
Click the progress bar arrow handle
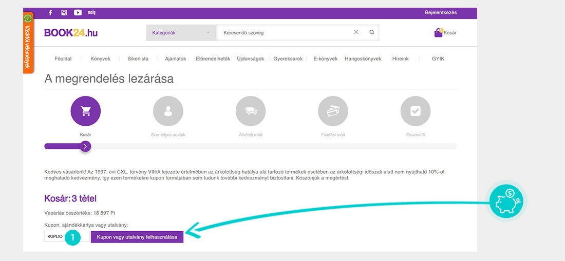click(x=85, y=146)
